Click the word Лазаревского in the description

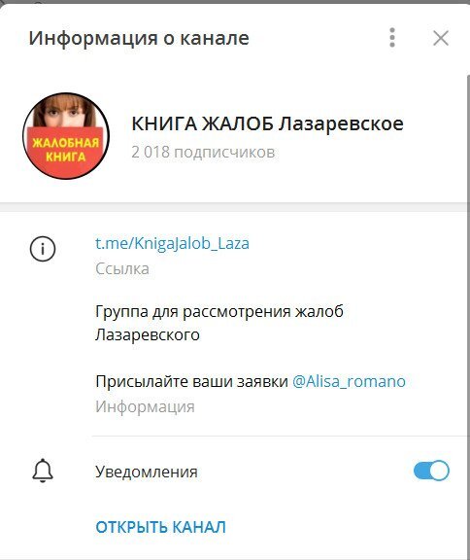point(148,335)
